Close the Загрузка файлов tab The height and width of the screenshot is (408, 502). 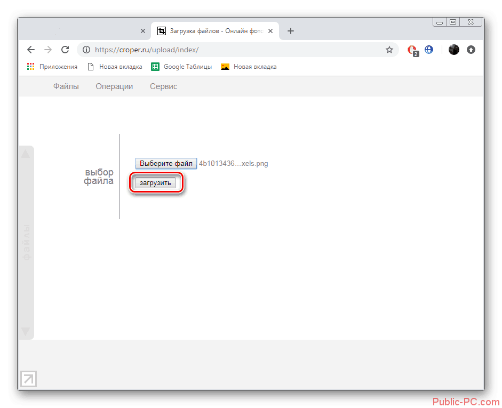270,31
